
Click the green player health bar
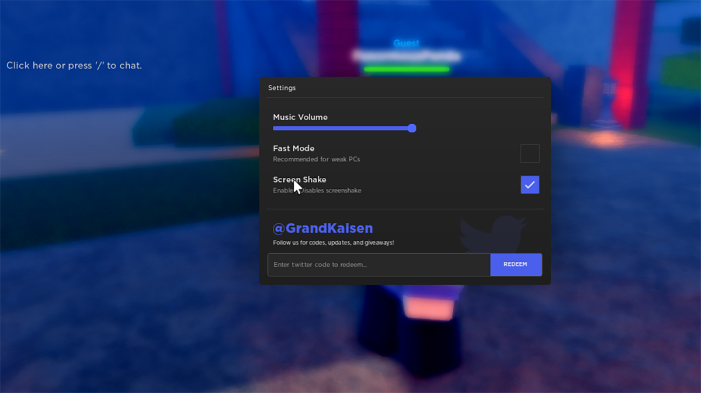point(407,69)
